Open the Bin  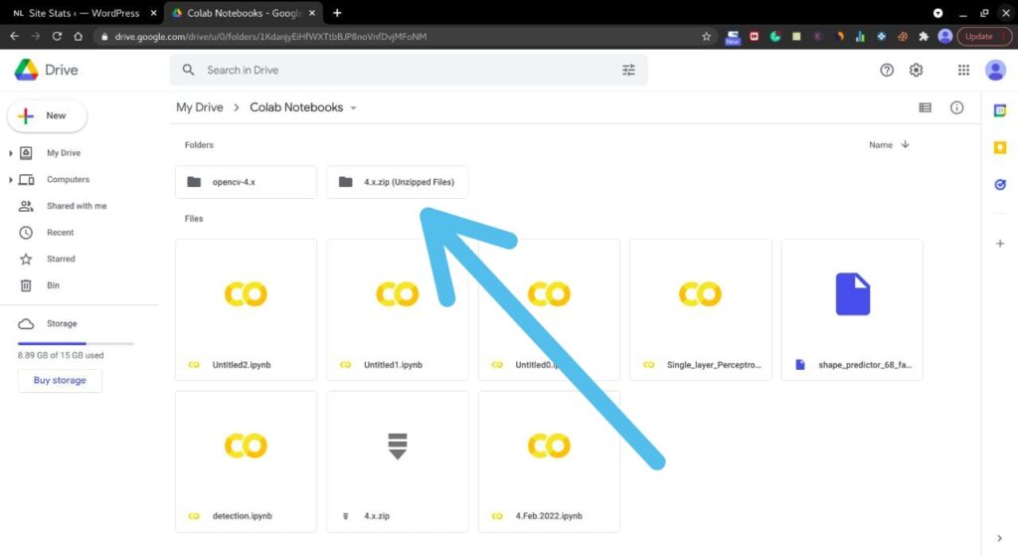[53, 285]
